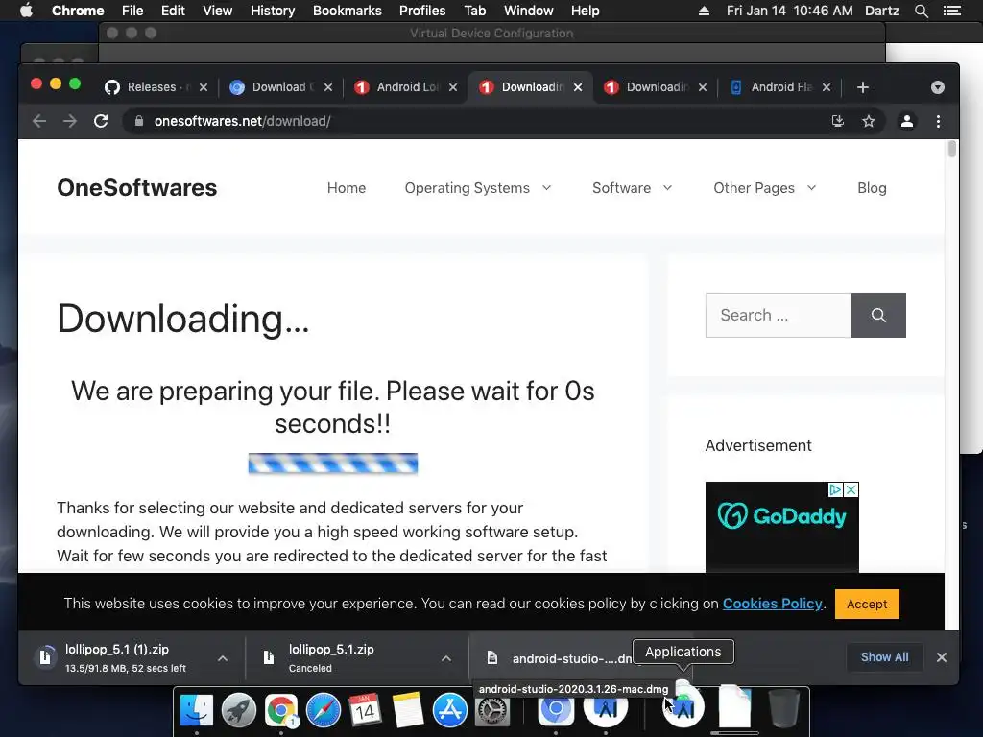Close the Android Lollipop tab
The image size is (983, 737).
pos(453,87)
